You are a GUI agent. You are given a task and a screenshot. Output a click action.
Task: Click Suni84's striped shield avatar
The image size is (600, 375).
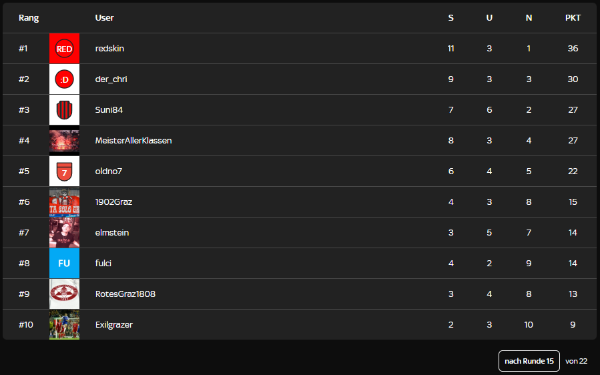point(64,110)
